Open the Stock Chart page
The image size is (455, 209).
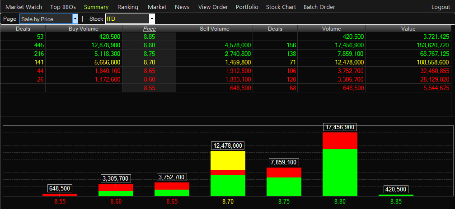coord(281,7)
